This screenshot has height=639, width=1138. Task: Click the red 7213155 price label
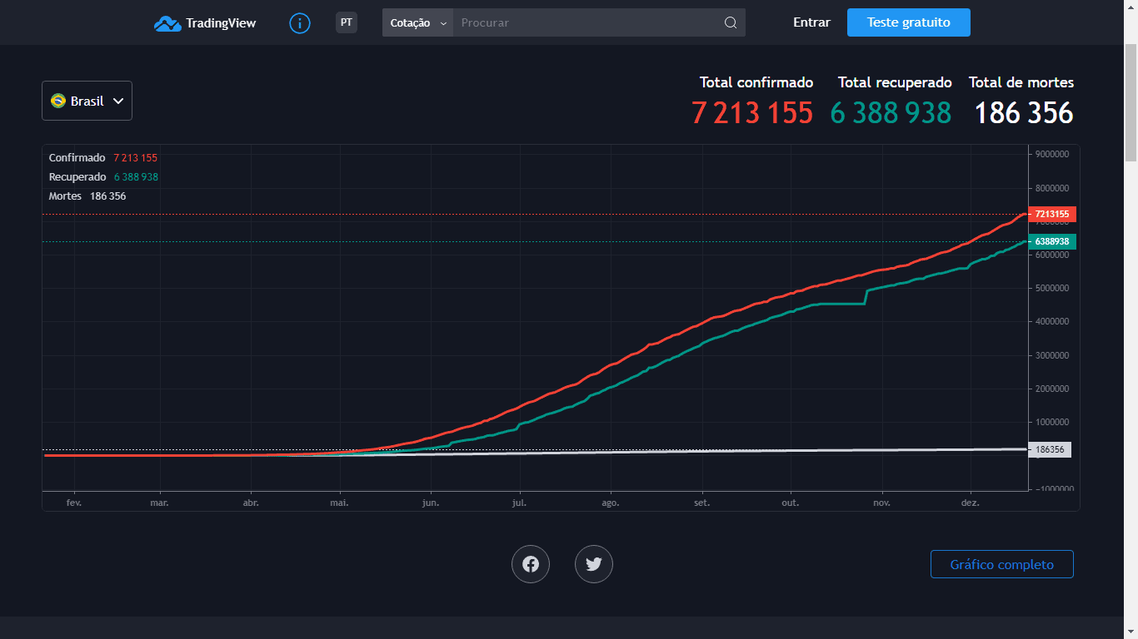[1052, 214]
